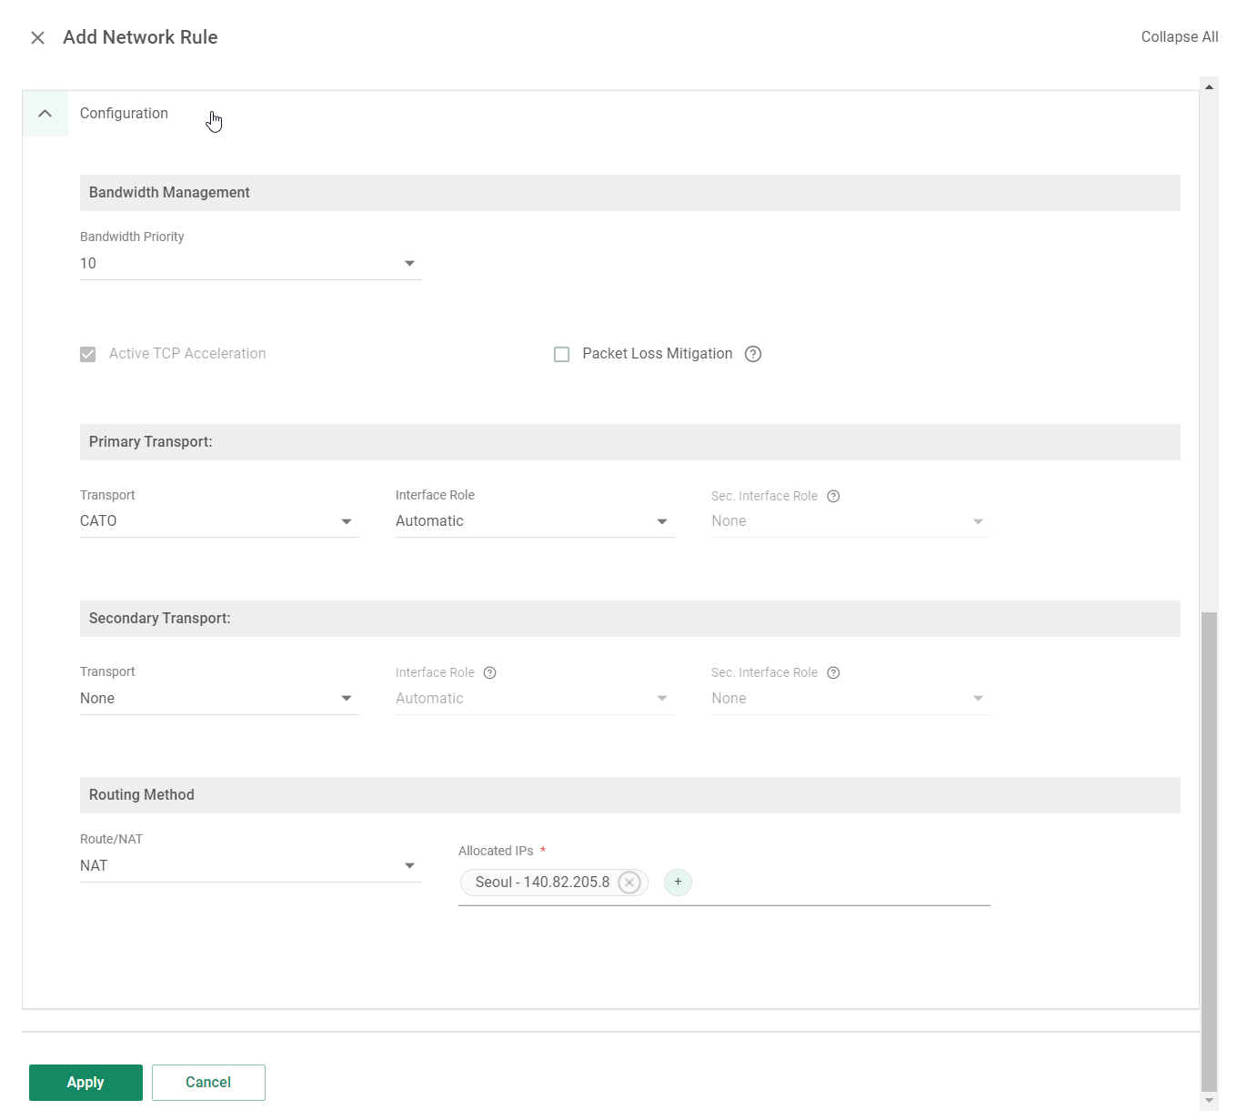Open Packet Loss Mitigation help icon
The width and height of the screenshot is (1237, 1120).
(753, 354)
